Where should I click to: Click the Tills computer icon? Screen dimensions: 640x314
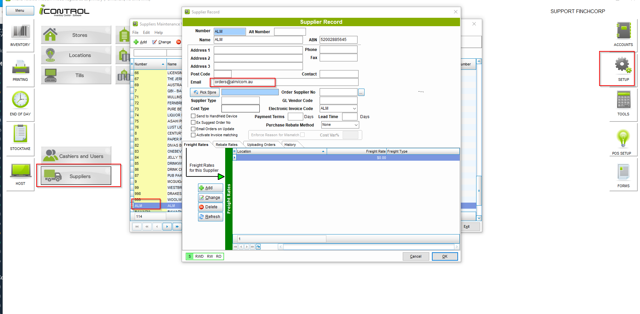(x=51, y=75)
